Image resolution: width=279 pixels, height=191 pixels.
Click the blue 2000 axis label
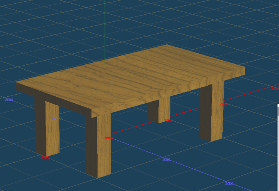pos(229,184)
